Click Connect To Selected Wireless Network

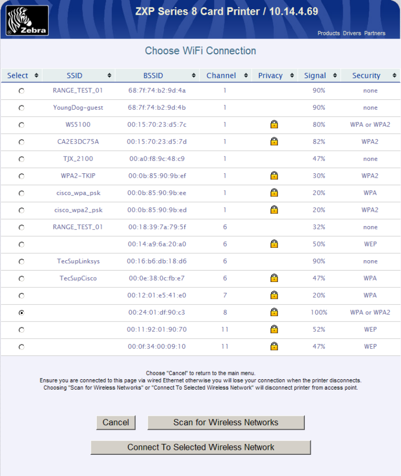200,447
